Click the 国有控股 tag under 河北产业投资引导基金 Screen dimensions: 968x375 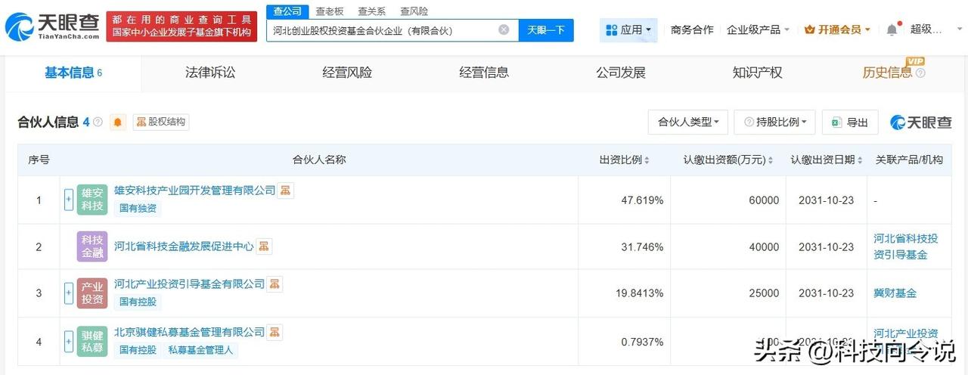click(x=138, y=301)
